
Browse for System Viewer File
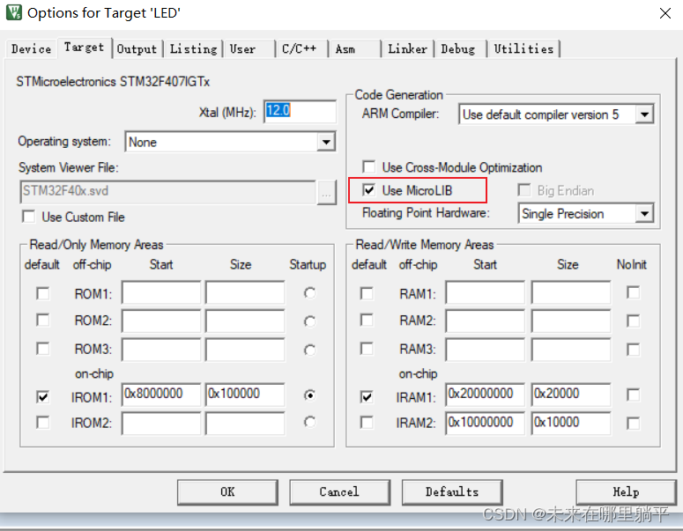[326, 192]
